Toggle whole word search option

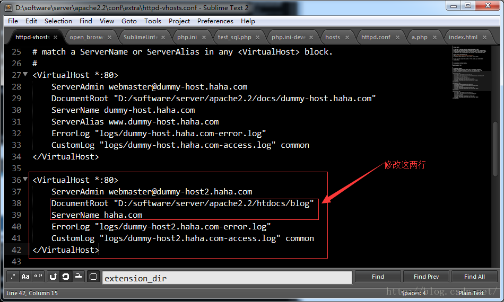[x=38, y=277]
